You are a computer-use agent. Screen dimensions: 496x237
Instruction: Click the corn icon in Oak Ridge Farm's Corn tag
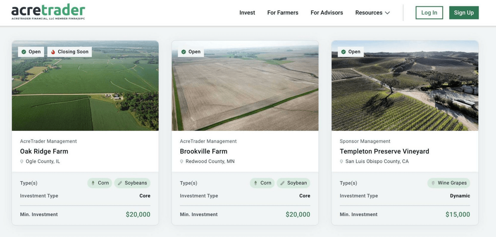(x=93, y=183)
